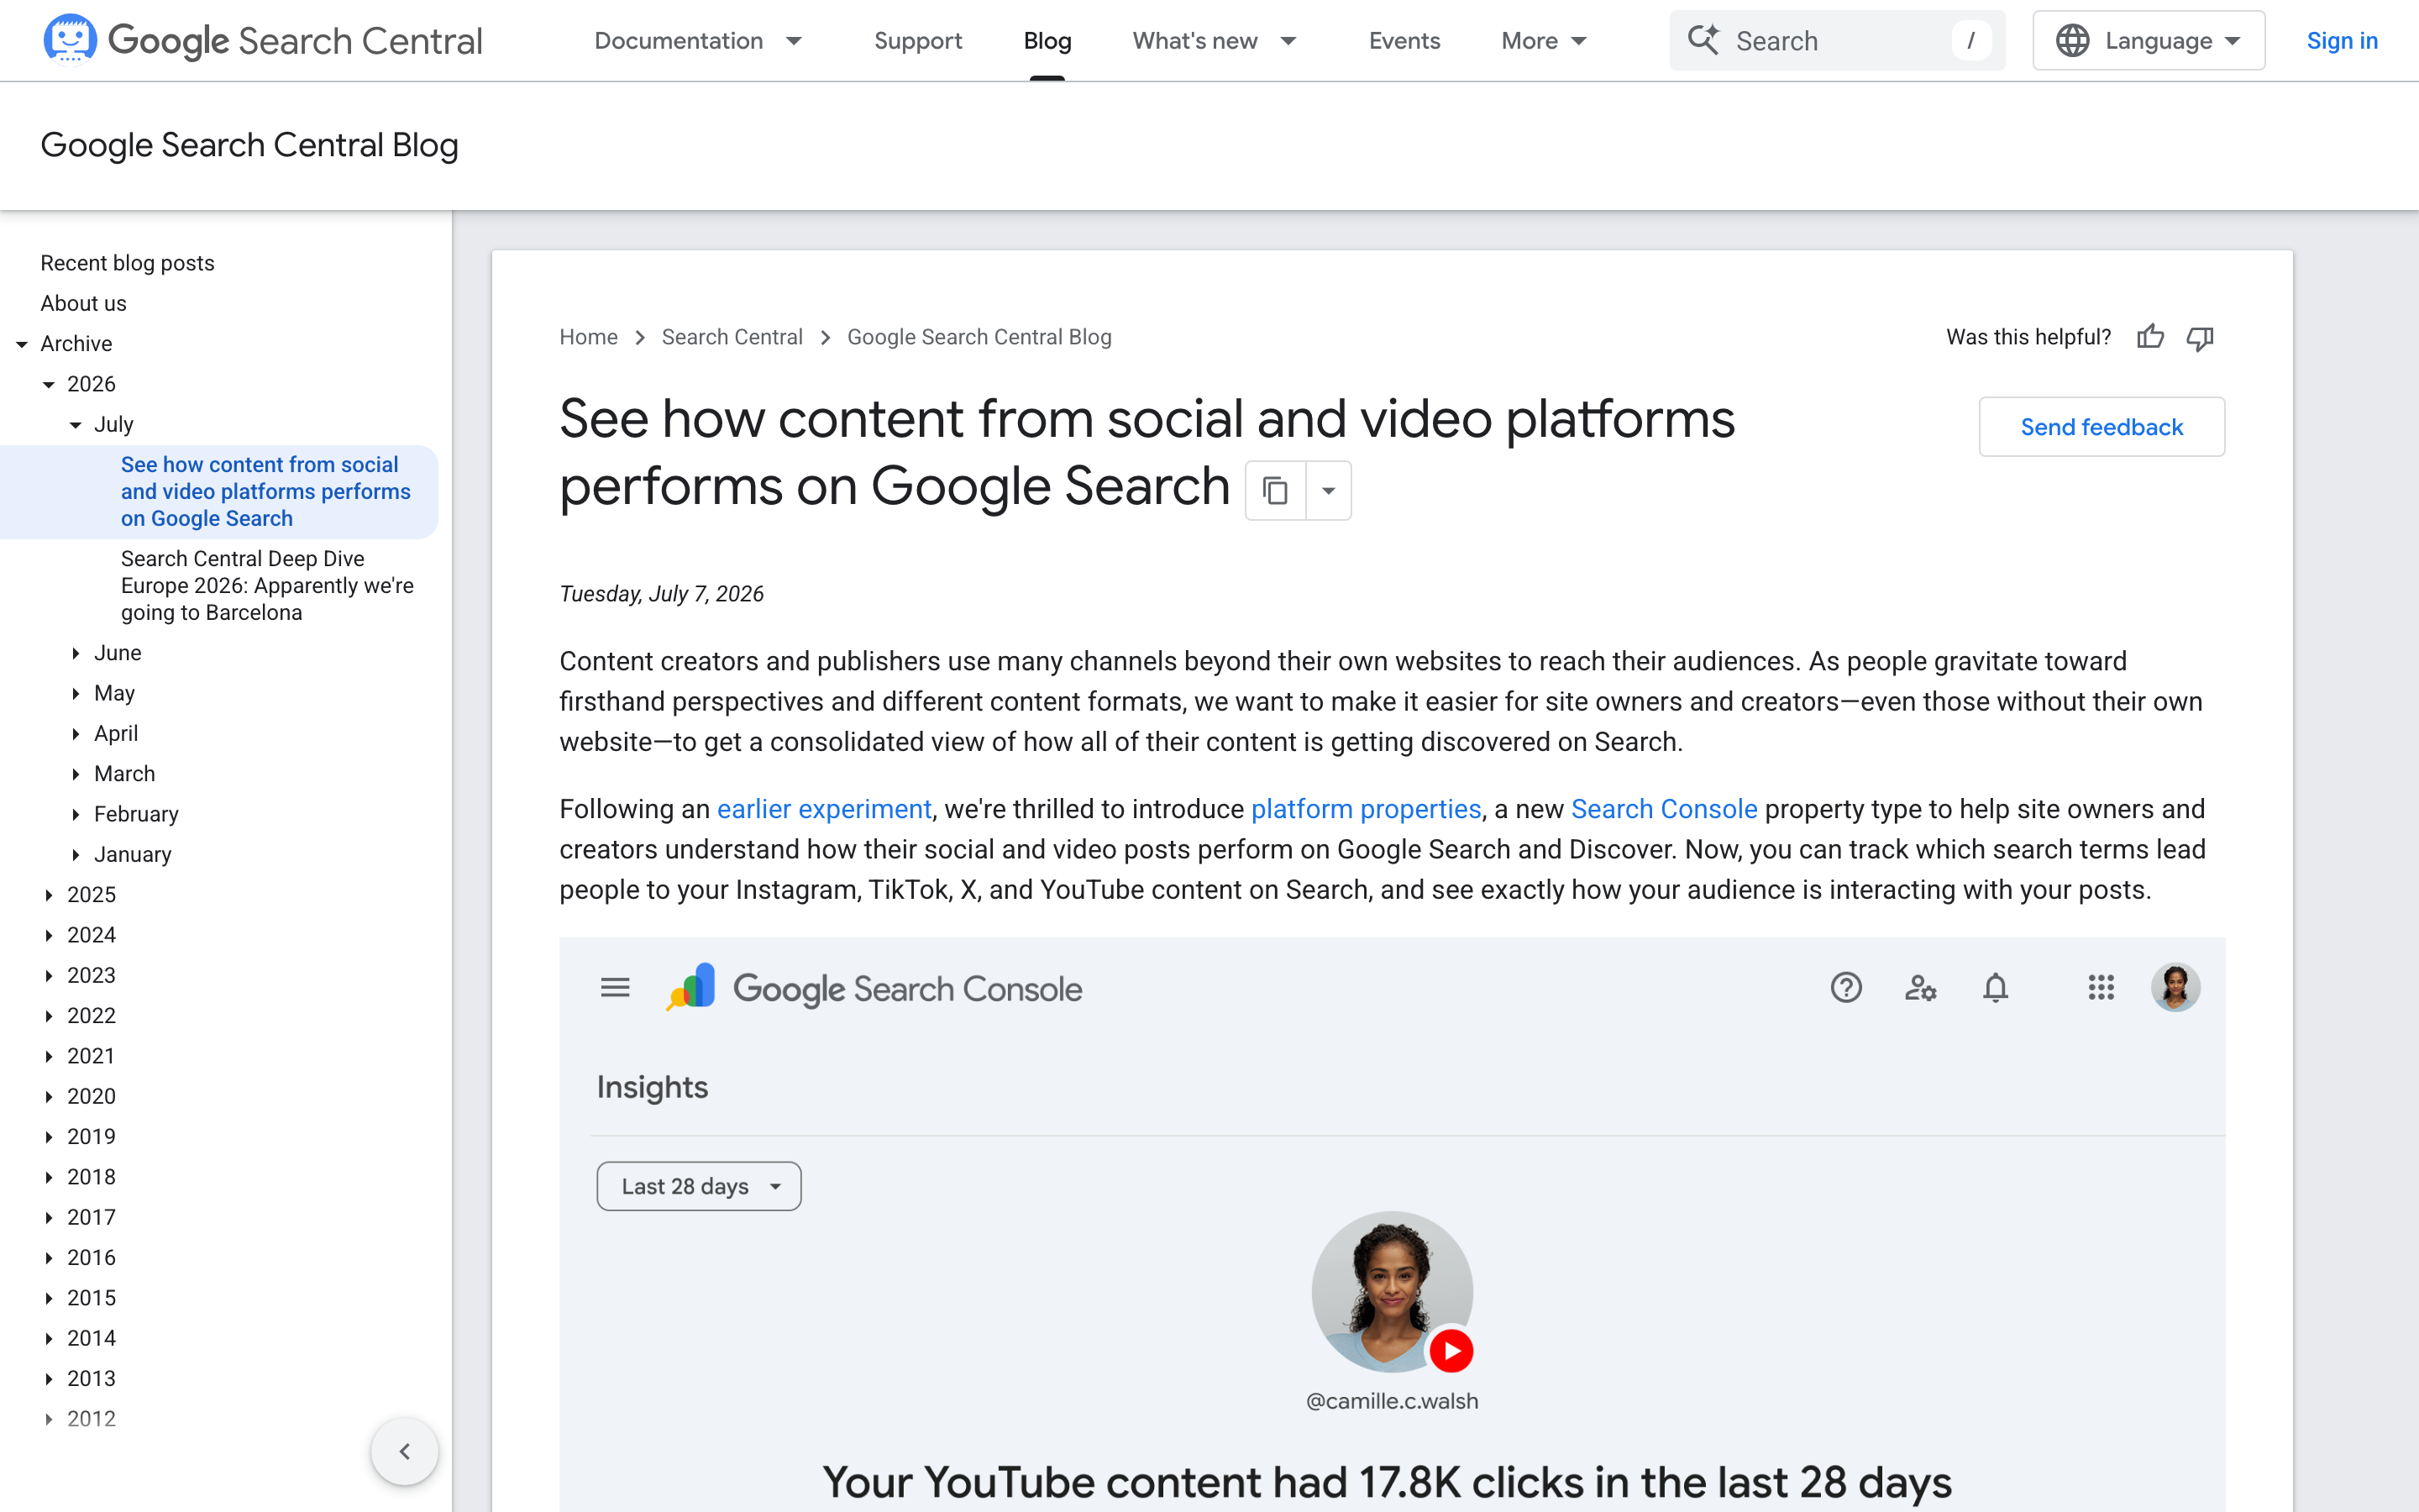Click the Was this helpful? label
Viewport: 2419px width, 1512px height.
tap(2028, 337)
